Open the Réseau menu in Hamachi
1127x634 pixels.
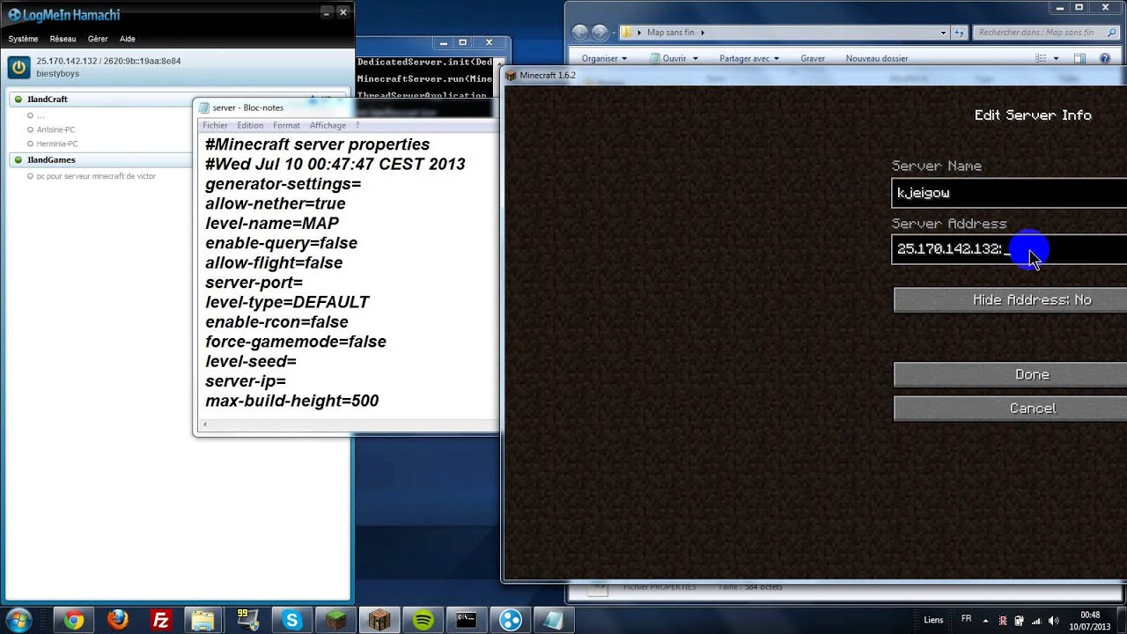63,39
